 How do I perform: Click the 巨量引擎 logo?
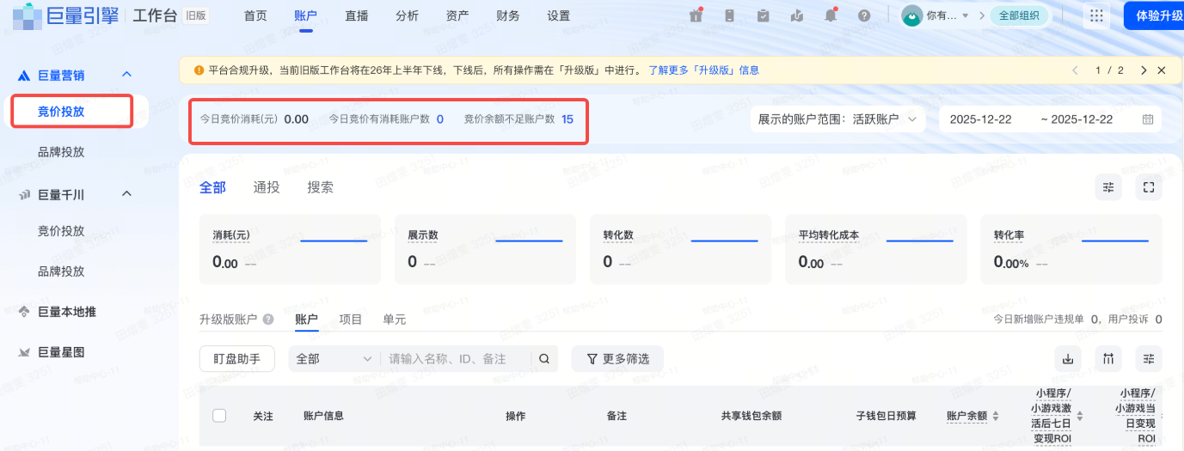click(65, 15)
